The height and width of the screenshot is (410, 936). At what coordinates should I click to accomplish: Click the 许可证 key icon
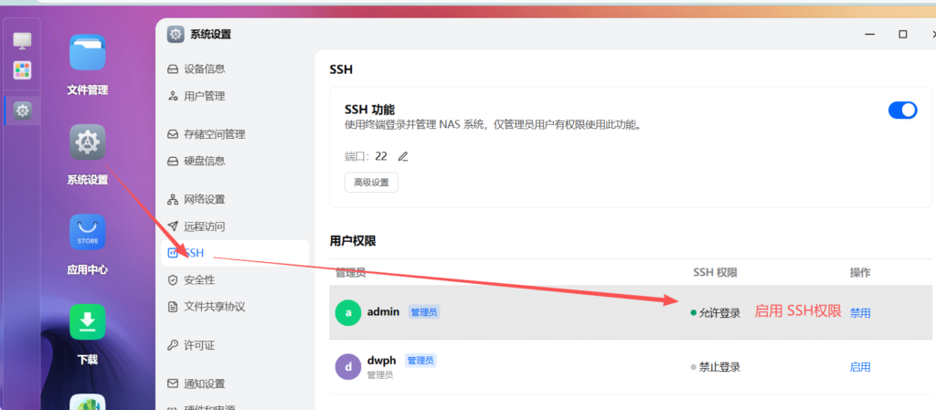click(x=173, y=345)
